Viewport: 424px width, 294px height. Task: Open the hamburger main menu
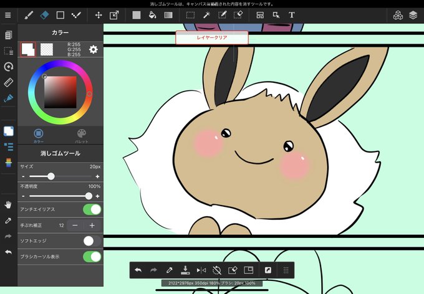click(8, 15)
